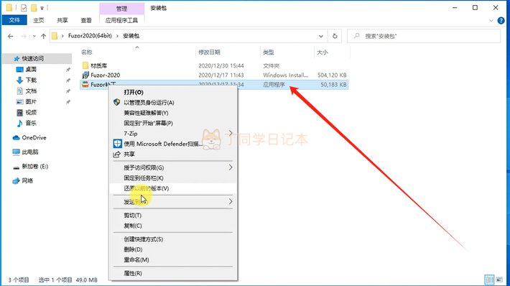Choose 还原以前的版本(V)
510x286 pixels.
click(x=147, y=188)
